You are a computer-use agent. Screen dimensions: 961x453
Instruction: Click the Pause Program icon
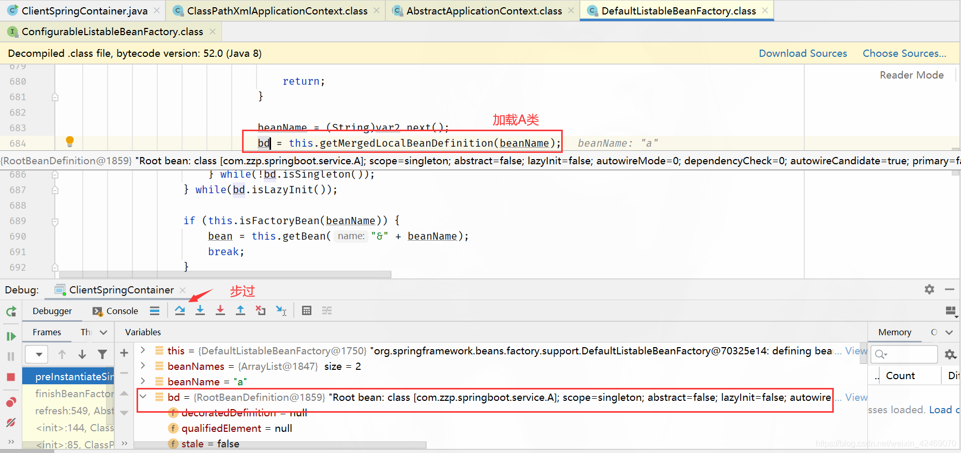point(11,356)
